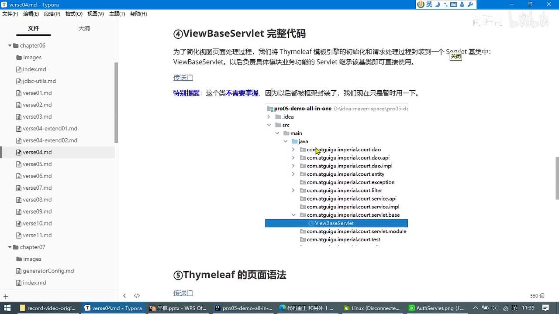Select the active verse04.md file
Viewport: 559px width, 314px height.
point(37,152)
